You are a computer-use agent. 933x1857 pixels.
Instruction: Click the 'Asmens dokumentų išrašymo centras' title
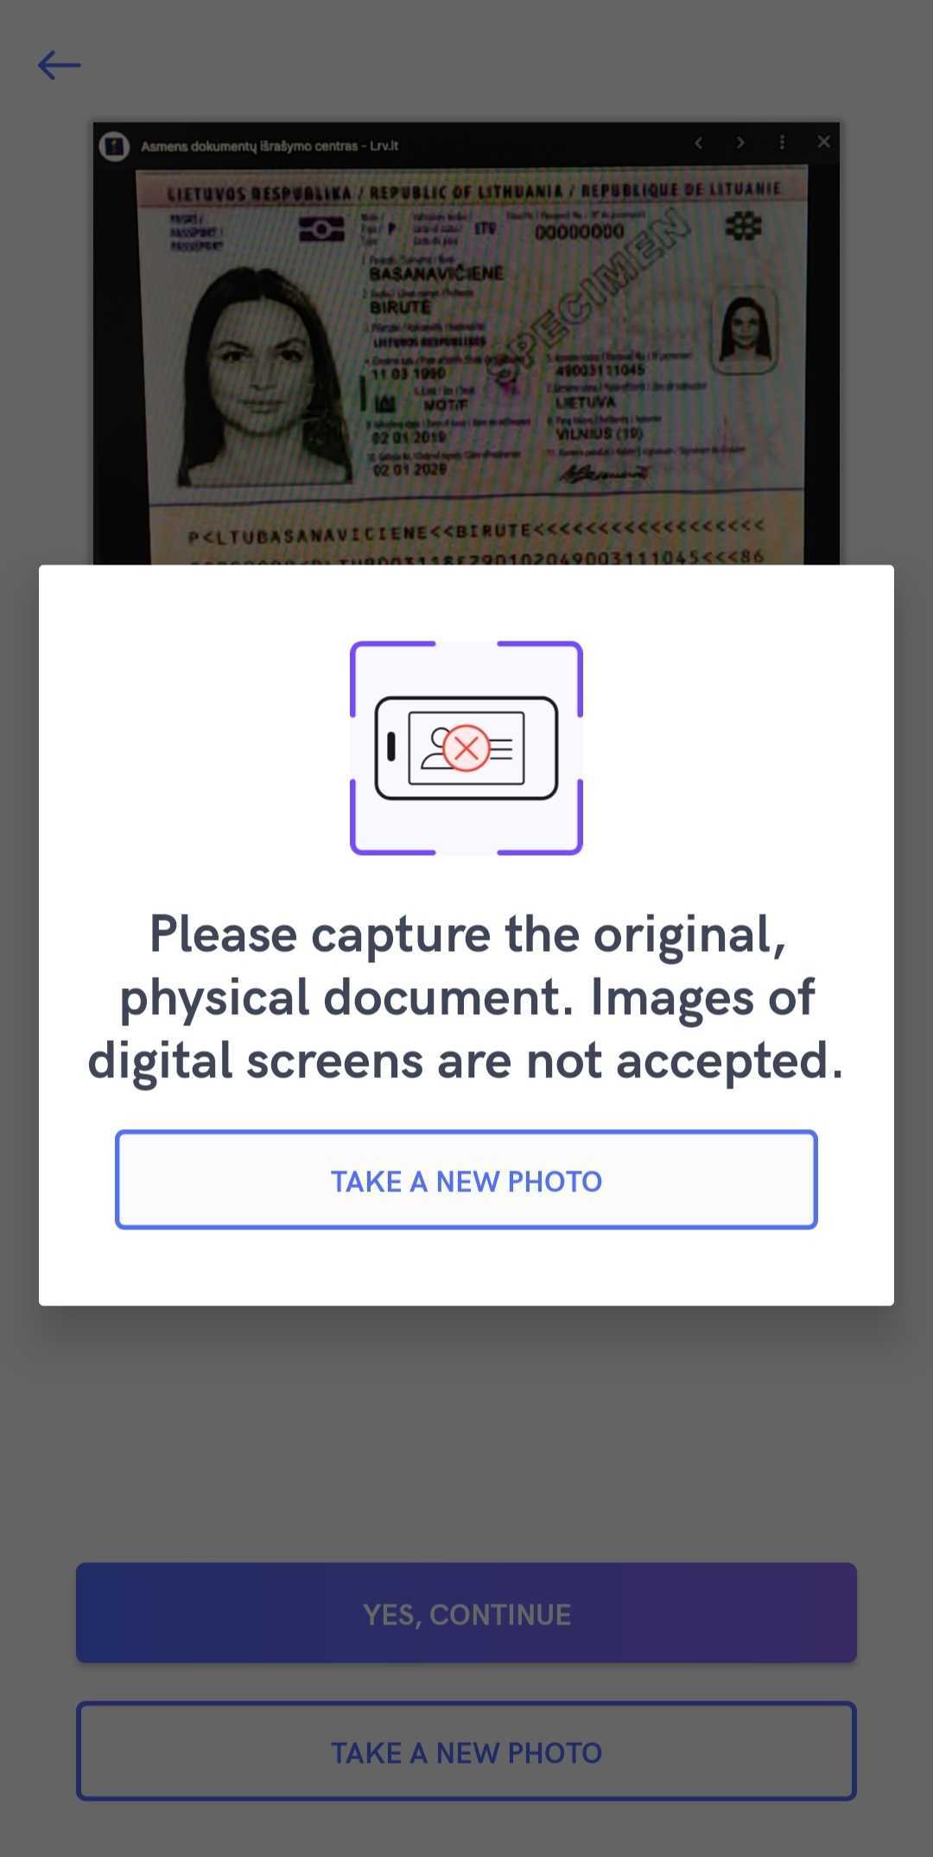tap(269, 146)
